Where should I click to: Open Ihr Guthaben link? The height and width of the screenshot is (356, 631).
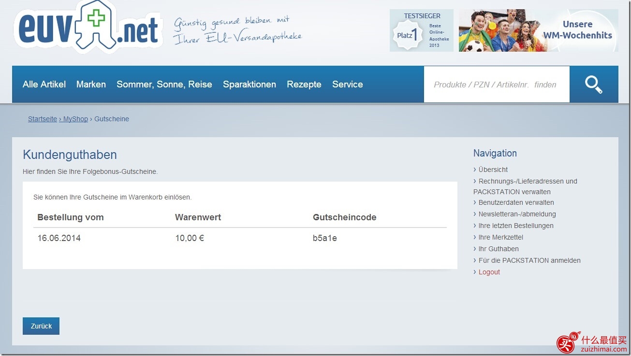pyautogui.click(x=499, y=249)
